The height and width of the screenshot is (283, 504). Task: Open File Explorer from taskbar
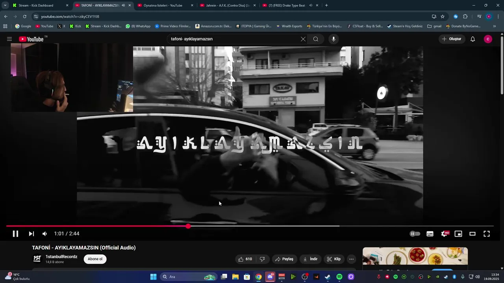coord(235,277)
